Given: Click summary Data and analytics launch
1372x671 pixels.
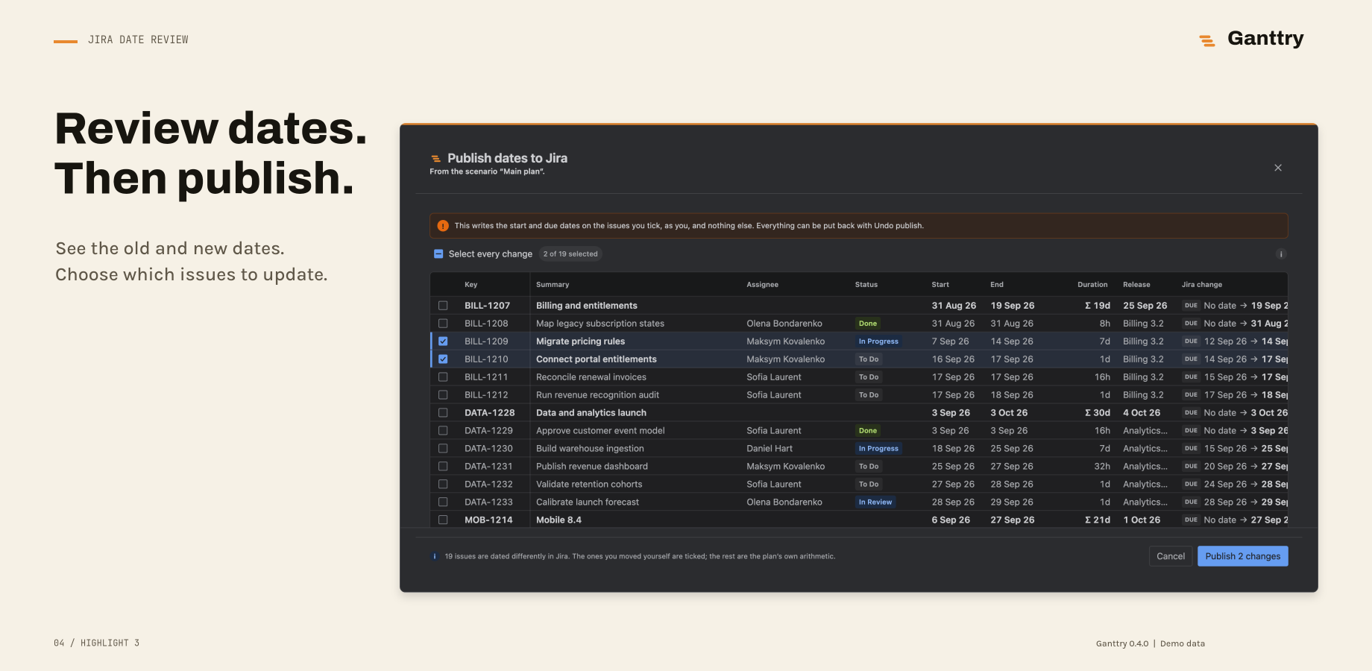Looking at the screenshot, I should pos(591,413).
